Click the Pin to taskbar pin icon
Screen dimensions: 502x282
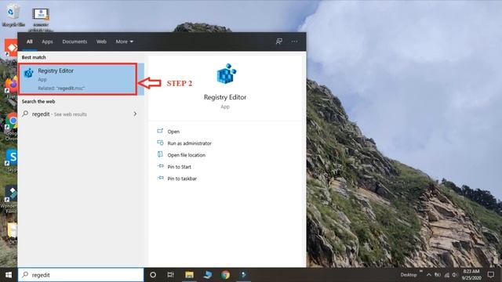[160, 178]
